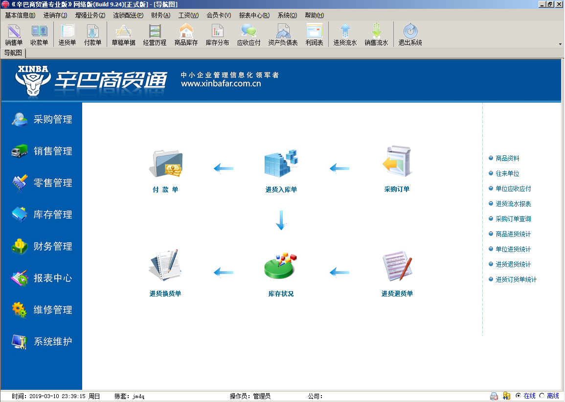Switch to 离线 mode radio button
This screenshot has width=565, height=402.
click(x=542, y=396)
